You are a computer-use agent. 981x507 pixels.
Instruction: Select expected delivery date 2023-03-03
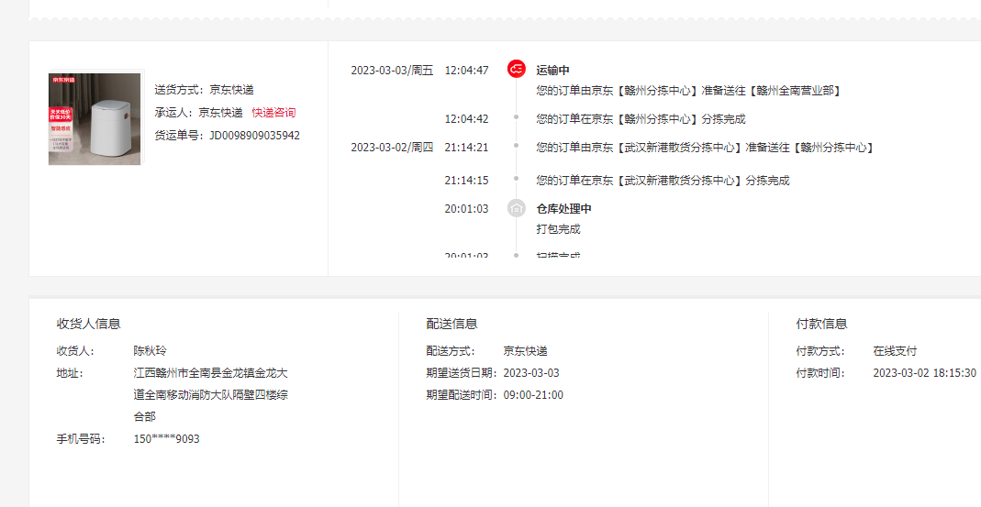pos(531,373)
